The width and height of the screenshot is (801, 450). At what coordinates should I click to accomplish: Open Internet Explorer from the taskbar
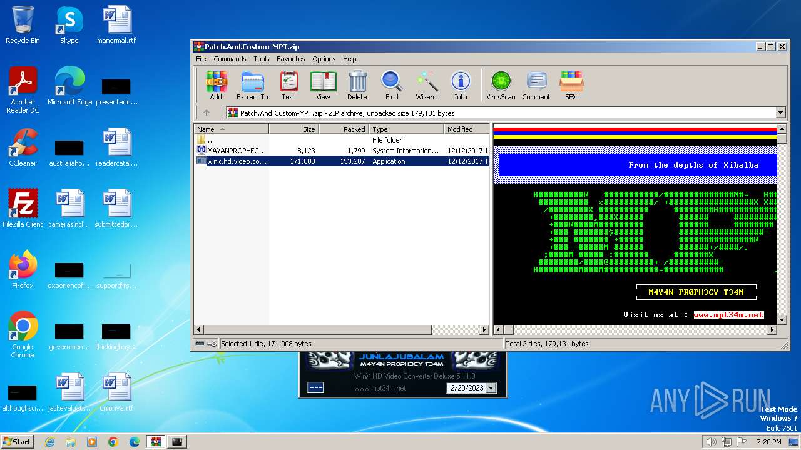[x=49, y=442]
